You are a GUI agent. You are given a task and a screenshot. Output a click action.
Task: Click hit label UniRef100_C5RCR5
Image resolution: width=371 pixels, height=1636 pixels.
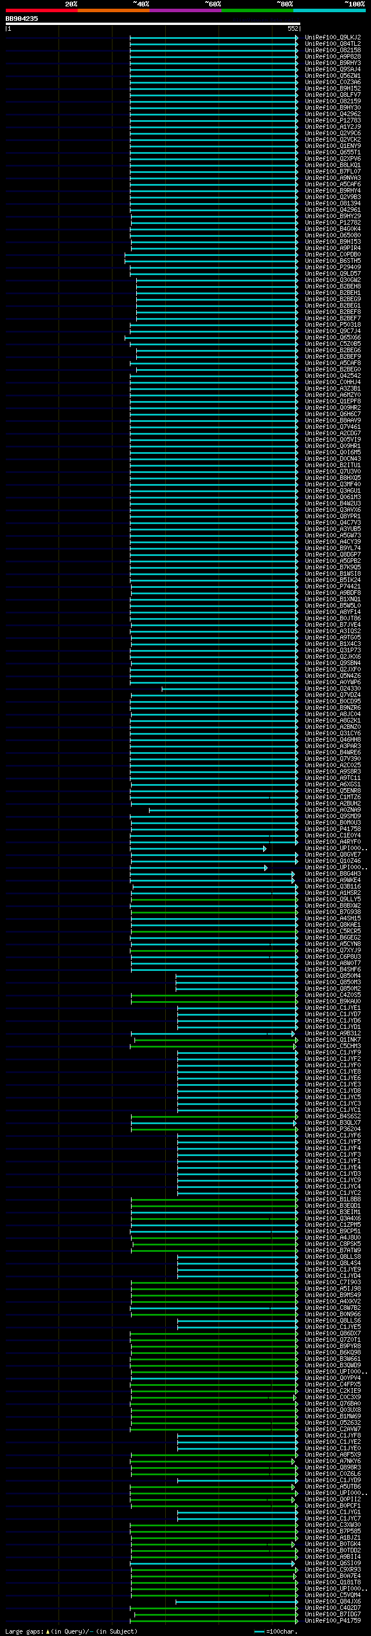click(x=333, y=931)
